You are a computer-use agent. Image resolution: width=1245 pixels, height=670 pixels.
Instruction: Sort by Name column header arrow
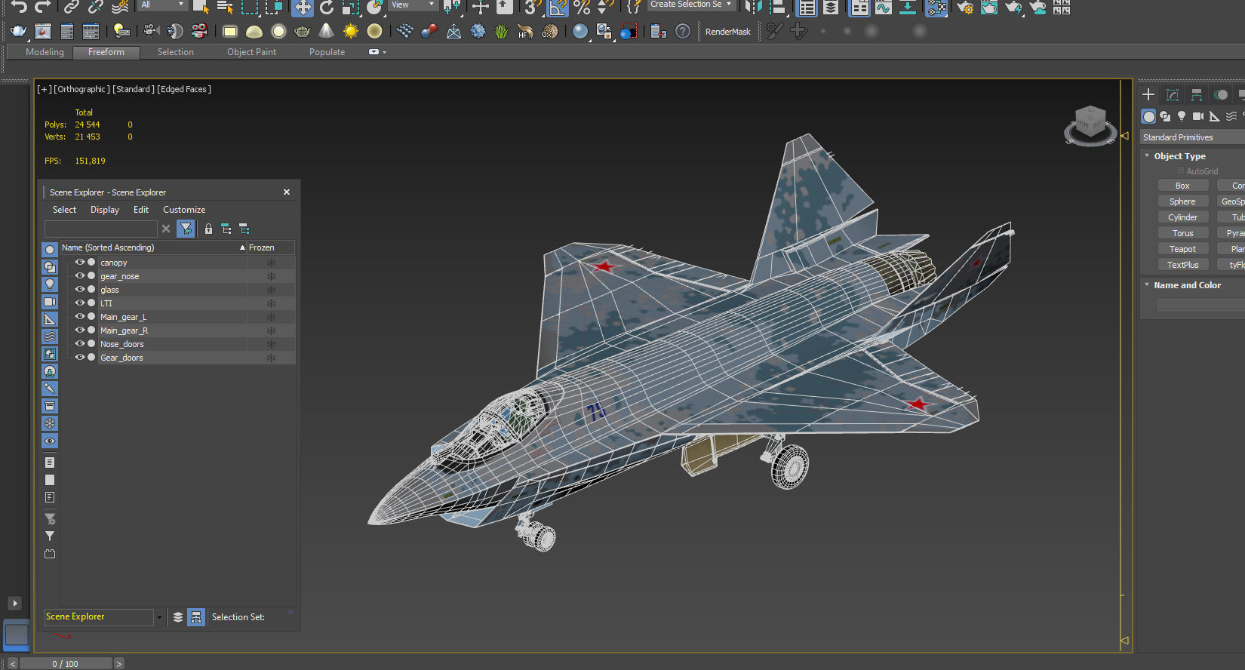tap(242, 247)
